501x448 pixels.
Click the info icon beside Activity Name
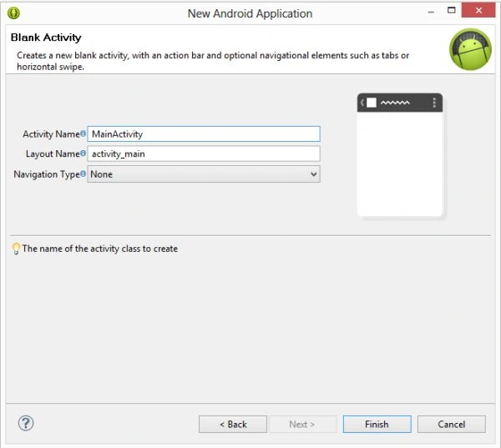tap(83, 133)
